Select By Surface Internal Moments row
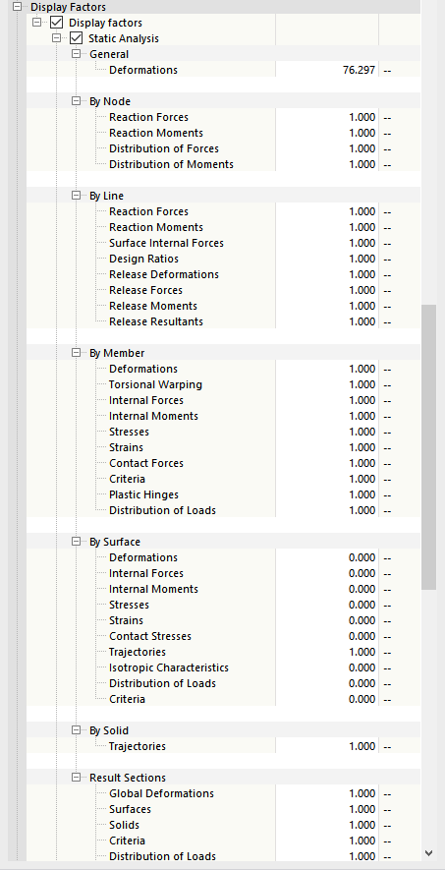 [224, 589]
